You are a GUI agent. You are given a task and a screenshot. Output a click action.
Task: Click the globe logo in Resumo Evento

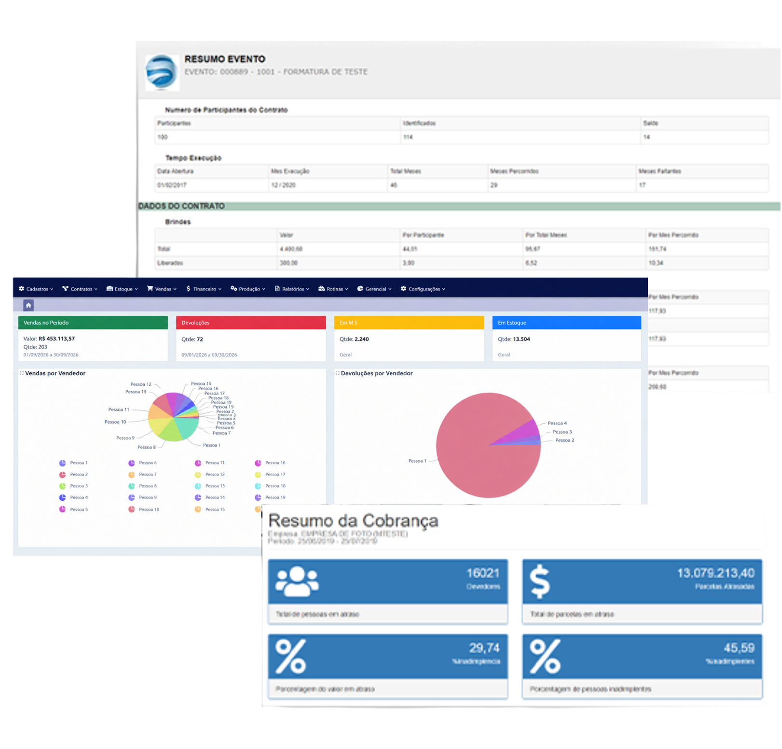[162, 72]
